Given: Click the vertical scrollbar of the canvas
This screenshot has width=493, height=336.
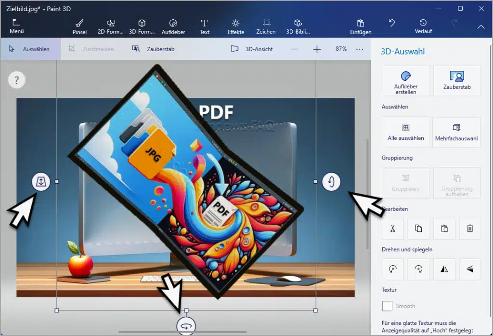Looking at the screenshot, I should tap(367, 194).
